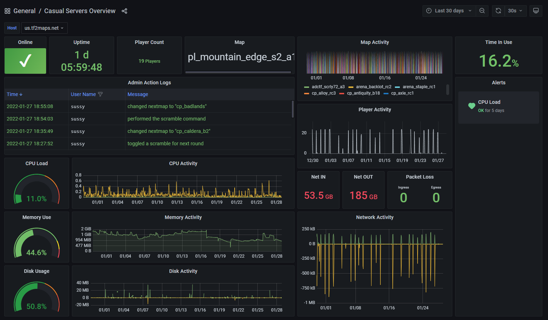
Task: Open the Last 30 days time picker
Action: tap(449, 11)
